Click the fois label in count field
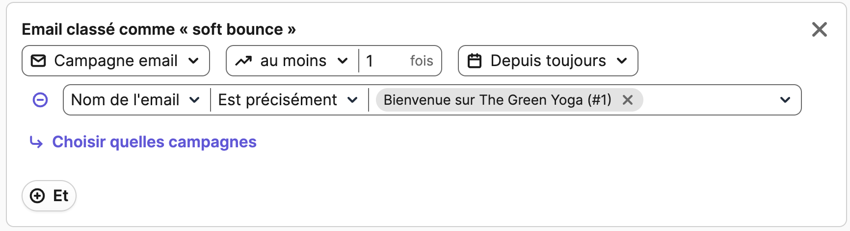The image size is (850, 231). (x=422, y=61)
